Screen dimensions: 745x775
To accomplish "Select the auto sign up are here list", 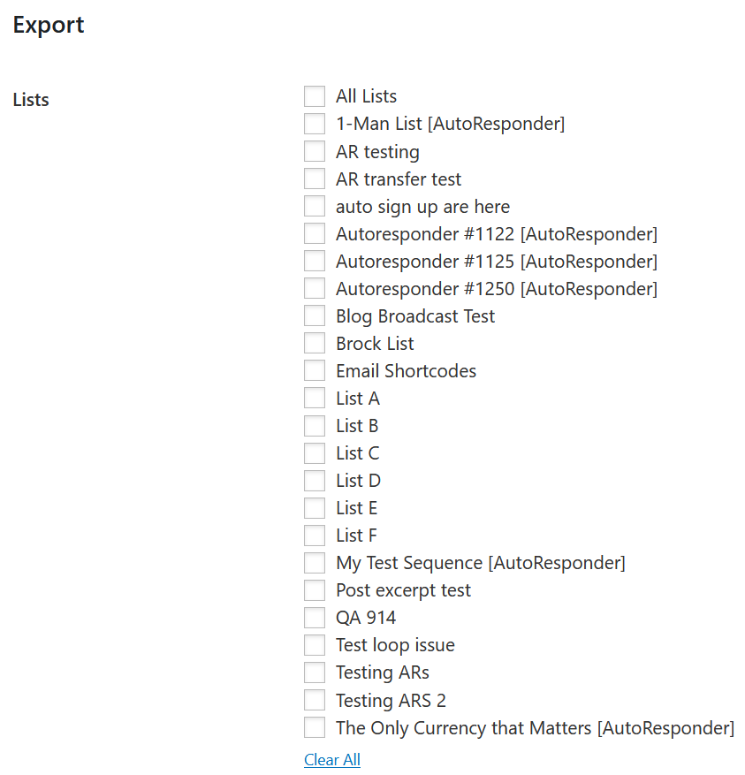I will [x=315, y=206].
